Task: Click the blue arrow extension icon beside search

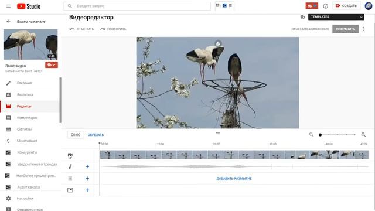Action: (224, 5)
